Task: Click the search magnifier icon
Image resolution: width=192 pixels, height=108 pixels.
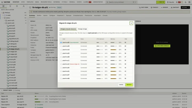Action: (107, 2)
